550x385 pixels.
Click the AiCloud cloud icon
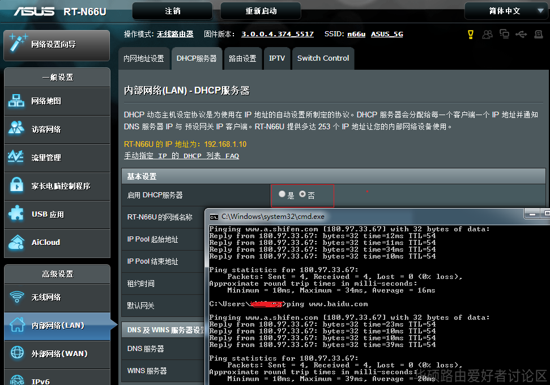point(16,242)
